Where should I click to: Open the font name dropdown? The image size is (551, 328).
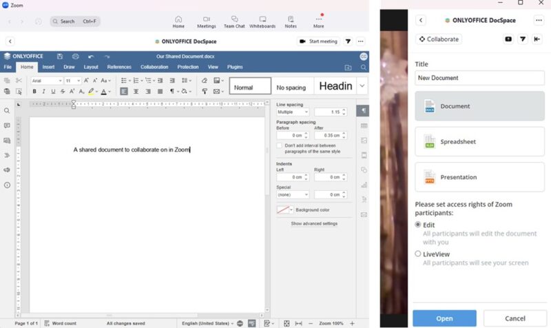60,81
